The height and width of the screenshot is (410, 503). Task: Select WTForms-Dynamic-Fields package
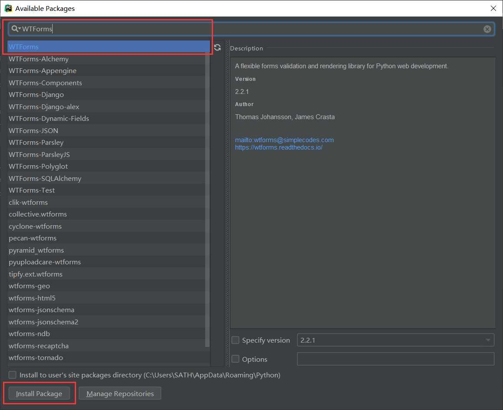(x=106, y=118)
